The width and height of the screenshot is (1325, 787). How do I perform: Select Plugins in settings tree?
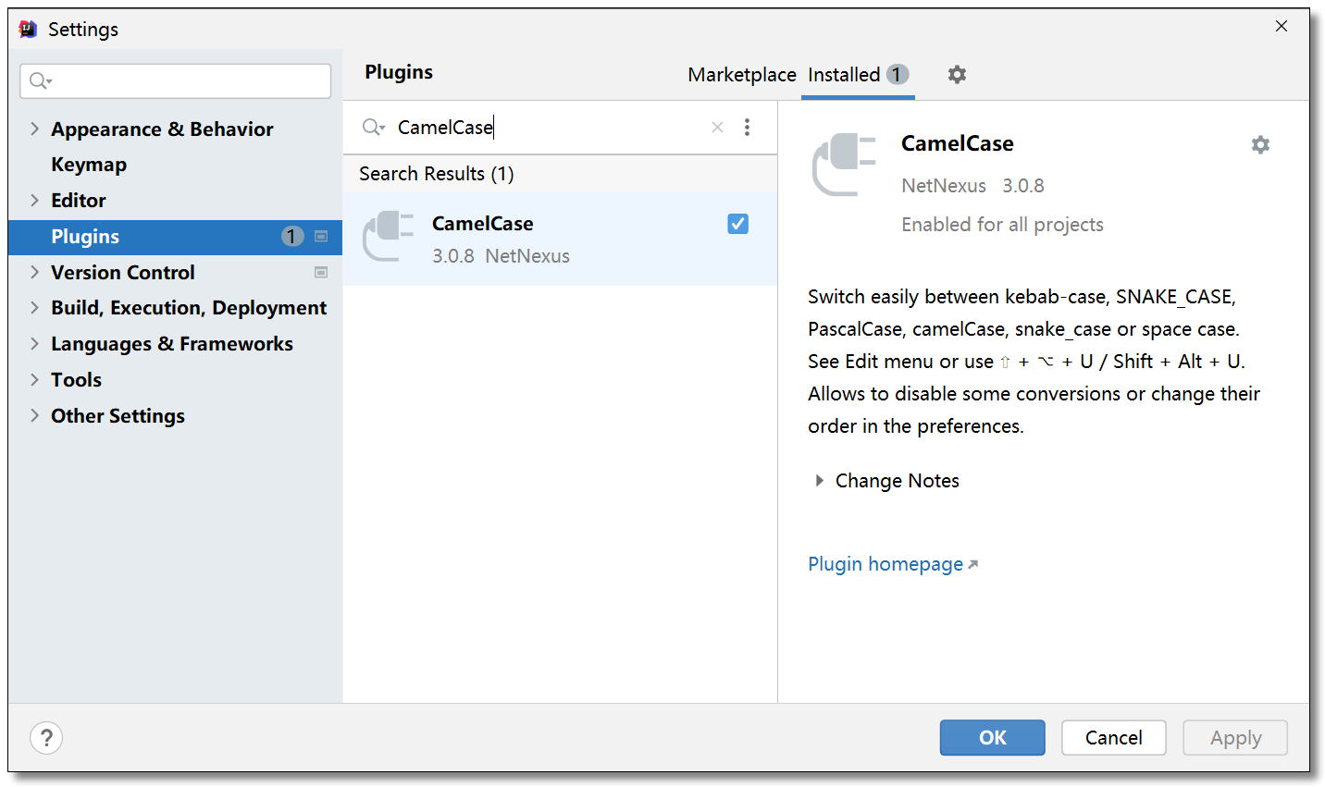[175, 237]
